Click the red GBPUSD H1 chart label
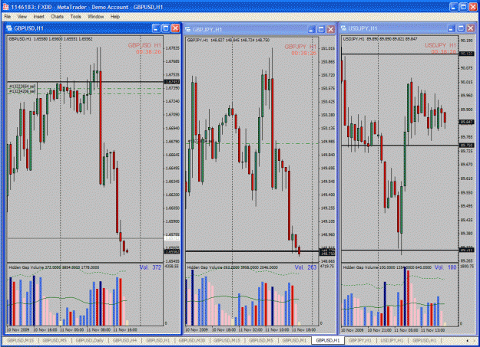Screen dimensions: 480x347 tap(144, 45)
